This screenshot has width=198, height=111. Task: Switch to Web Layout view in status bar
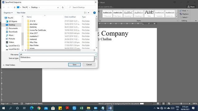169,104
